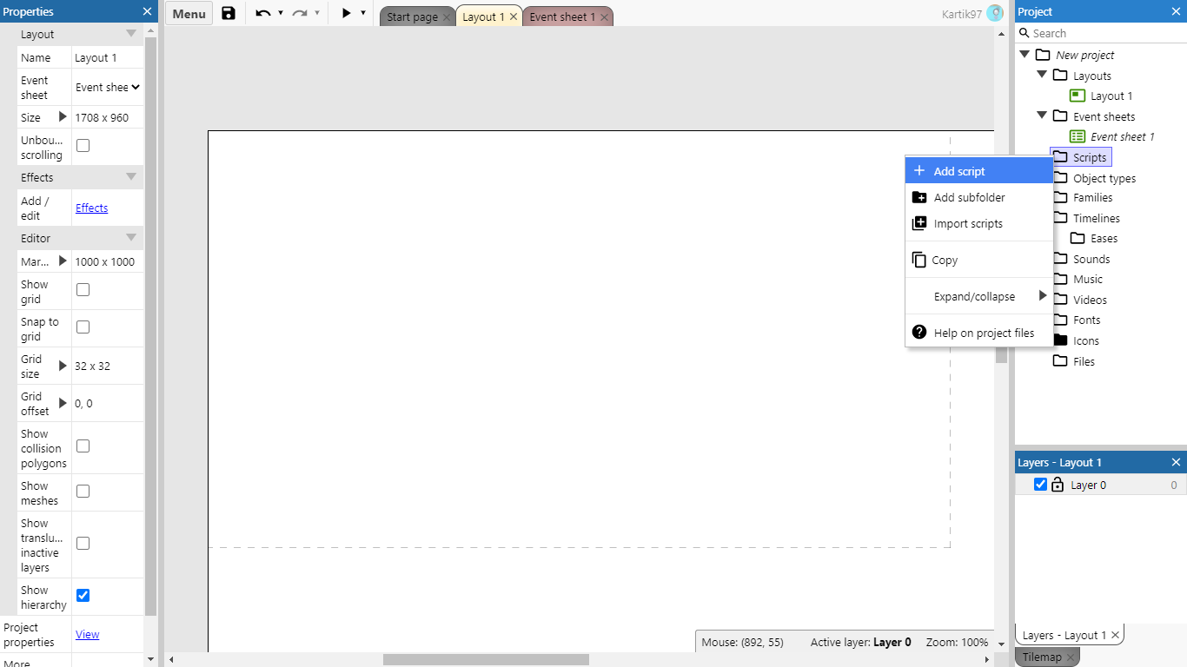Image resolution: width=1187 pixels, height=667 pixels.
Task: Enable the Show meshes checkbox
Action: coord(83,492)
